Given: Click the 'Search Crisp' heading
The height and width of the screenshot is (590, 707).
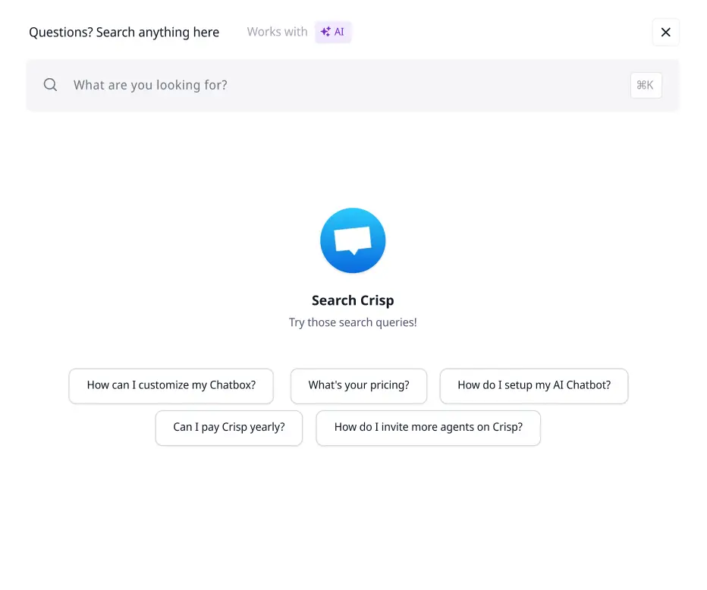Looking at the screenshot, I should pos(353,300).
